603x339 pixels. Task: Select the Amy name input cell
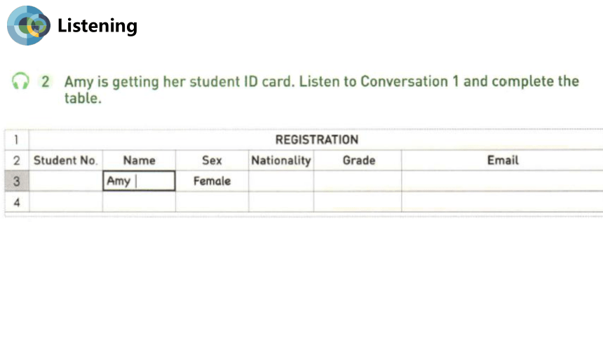coord(139,181)
